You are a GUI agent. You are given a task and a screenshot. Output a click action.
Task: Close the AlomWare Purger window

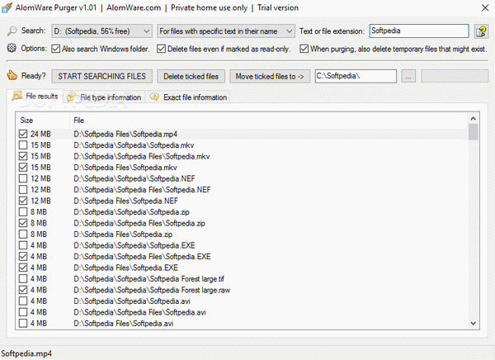(x=485, y=8)
